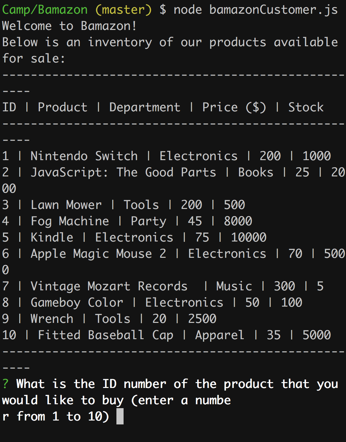The width and height of the screenshot is (346, 442).
Task: Click the Fitted Baseball Cap row
Action: (x=166, y=335)
